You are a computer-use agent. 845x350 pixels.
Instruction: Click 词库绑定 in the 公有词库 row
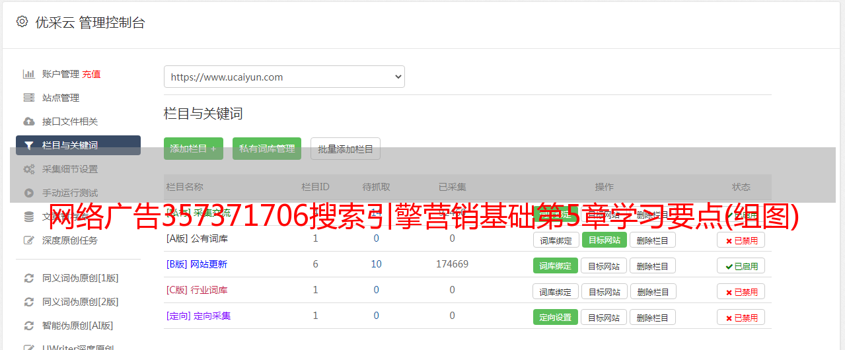pos(556,240)
